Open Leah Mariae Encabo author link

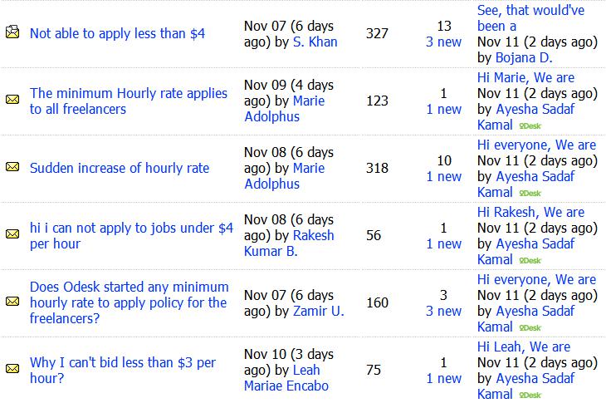click(x=286, y=378)
